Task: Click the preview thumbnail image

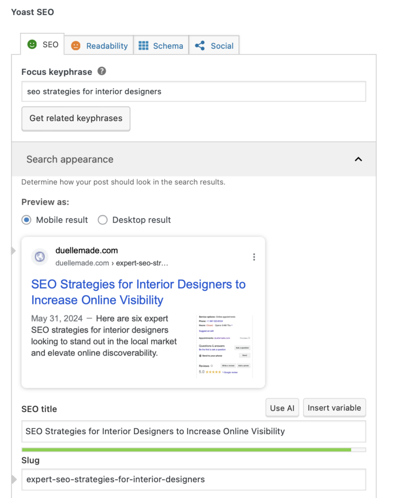Action: click(225, 346)
